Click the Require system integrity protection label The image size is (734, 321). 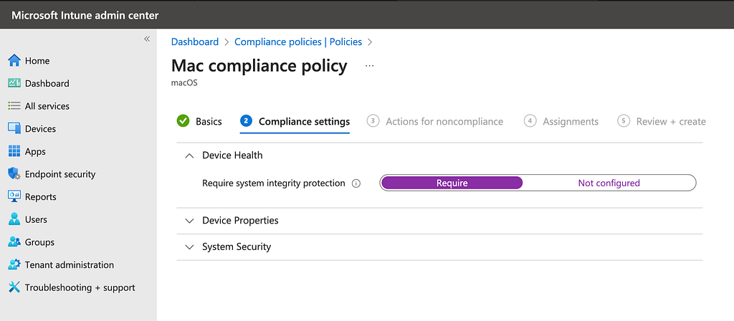click(273, 183)
